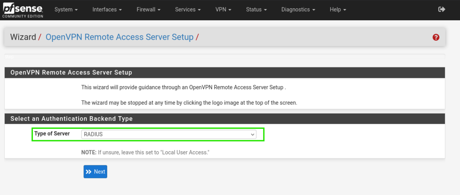Click Select an Authentication Backend Type header

click(71, 119)
